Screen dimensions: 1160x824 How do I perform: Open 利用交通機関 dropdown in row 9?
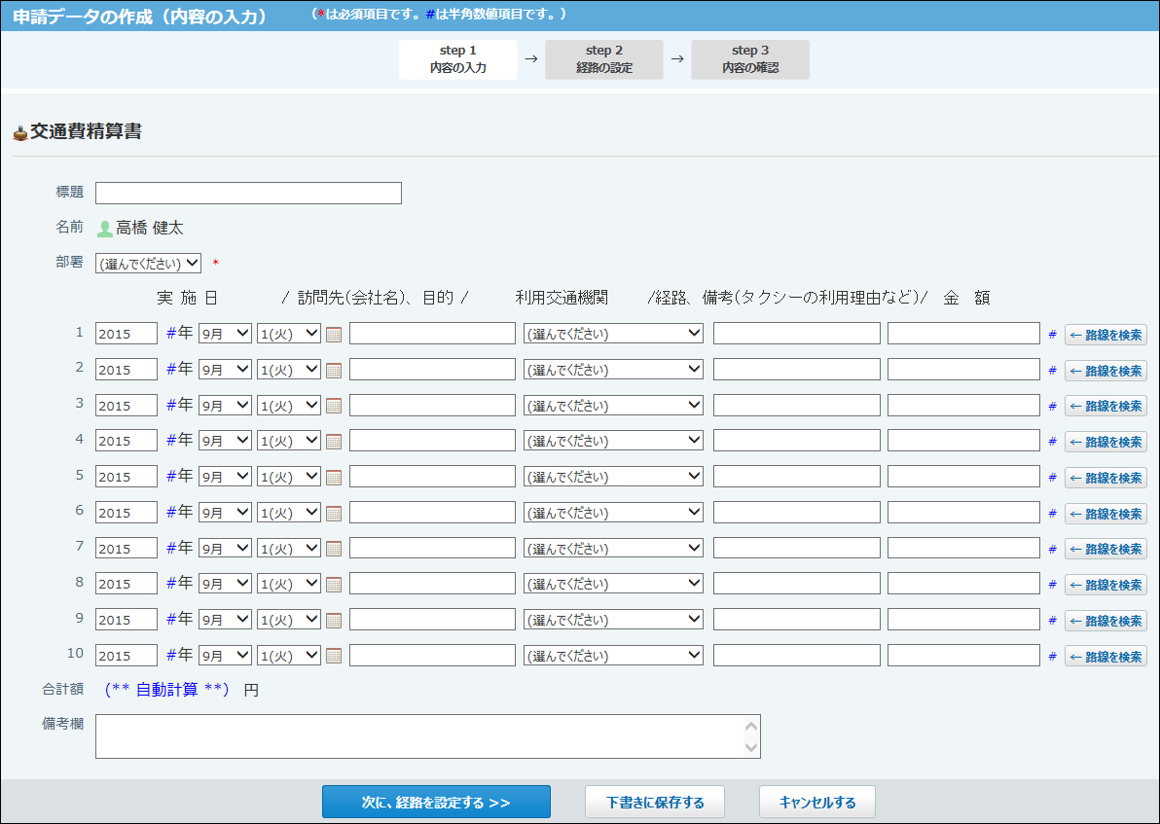coord(613,619)
